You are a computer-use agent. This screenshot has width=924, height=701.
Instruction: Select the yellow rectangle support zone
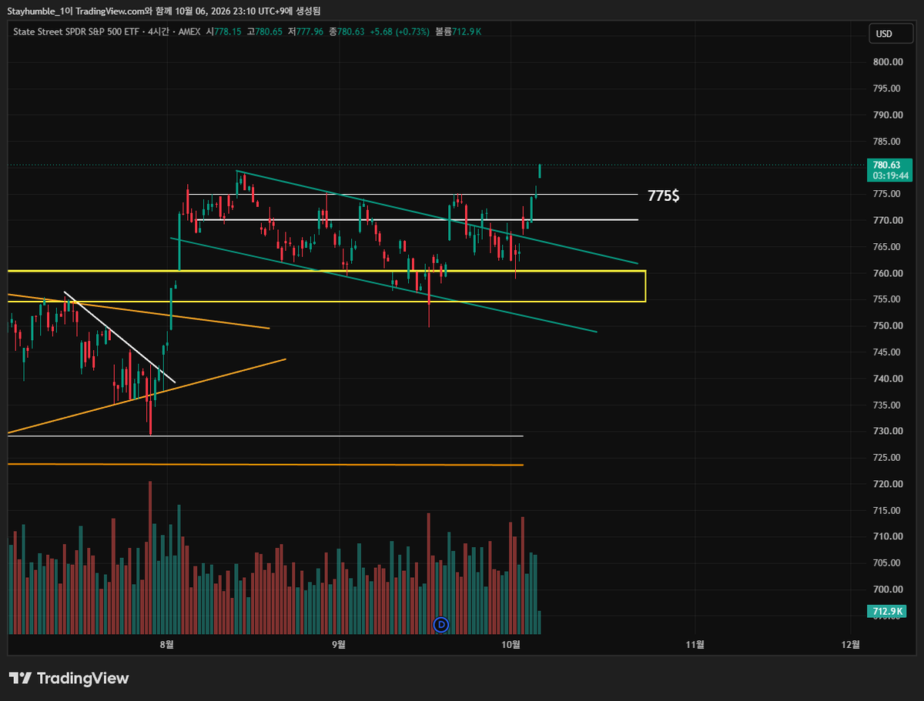tap(326, 285)
